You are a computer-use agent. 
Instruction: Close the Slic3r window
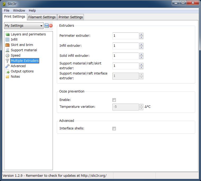click(x=193, y=3)
